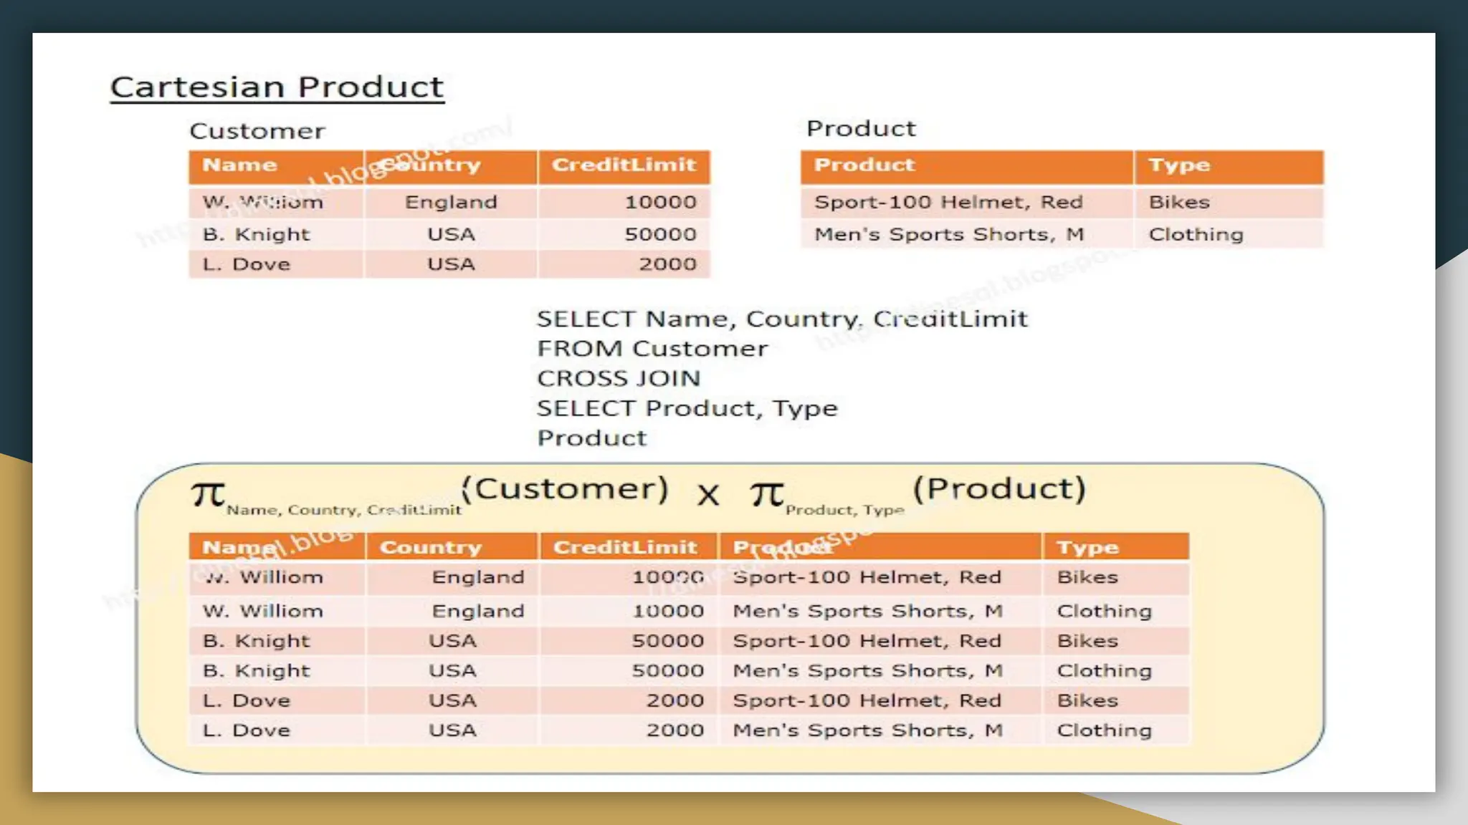Click the Cartesian Product slide title
The height and width of the screenshot is (825, 1468).
tap(277, 87)
